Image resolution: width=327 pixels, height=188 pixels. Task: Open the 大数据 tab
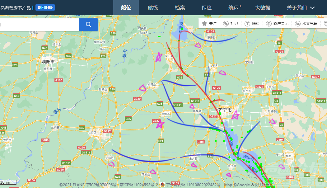[263, 8]
